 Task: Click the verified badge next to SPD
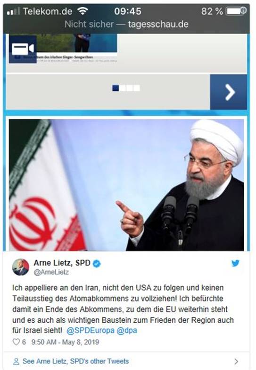pyautogui.click(x=97, y=264)
